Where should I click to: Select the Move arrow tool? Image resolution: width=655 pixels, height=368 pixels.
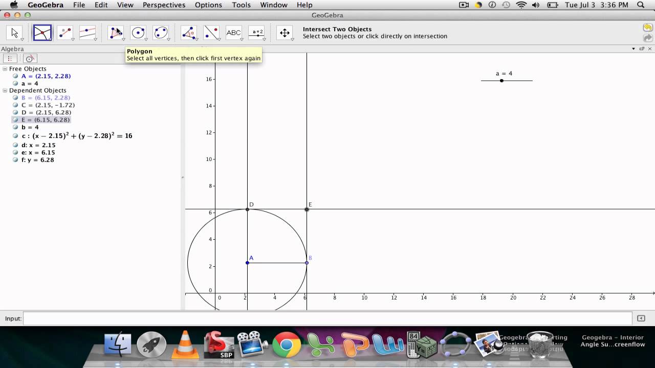tap(14, 33)
